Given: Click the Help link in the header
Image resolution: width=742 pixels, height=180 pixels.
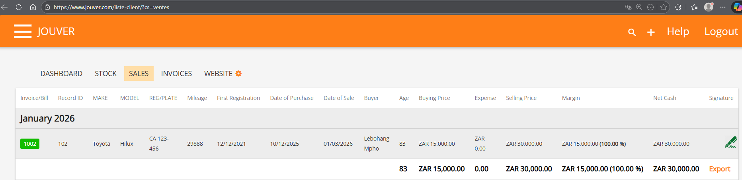Looking at the screenshot, I should tap(678, 31).
